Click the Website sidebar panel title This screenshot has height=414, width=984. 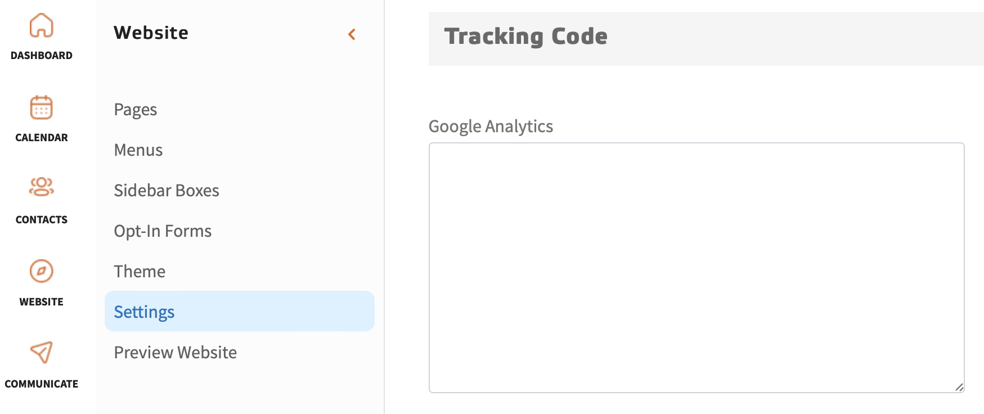151,33
